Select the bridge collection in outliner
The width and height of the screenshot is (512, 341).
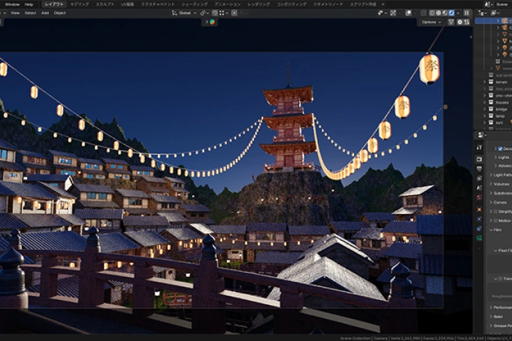click(502, 109)
